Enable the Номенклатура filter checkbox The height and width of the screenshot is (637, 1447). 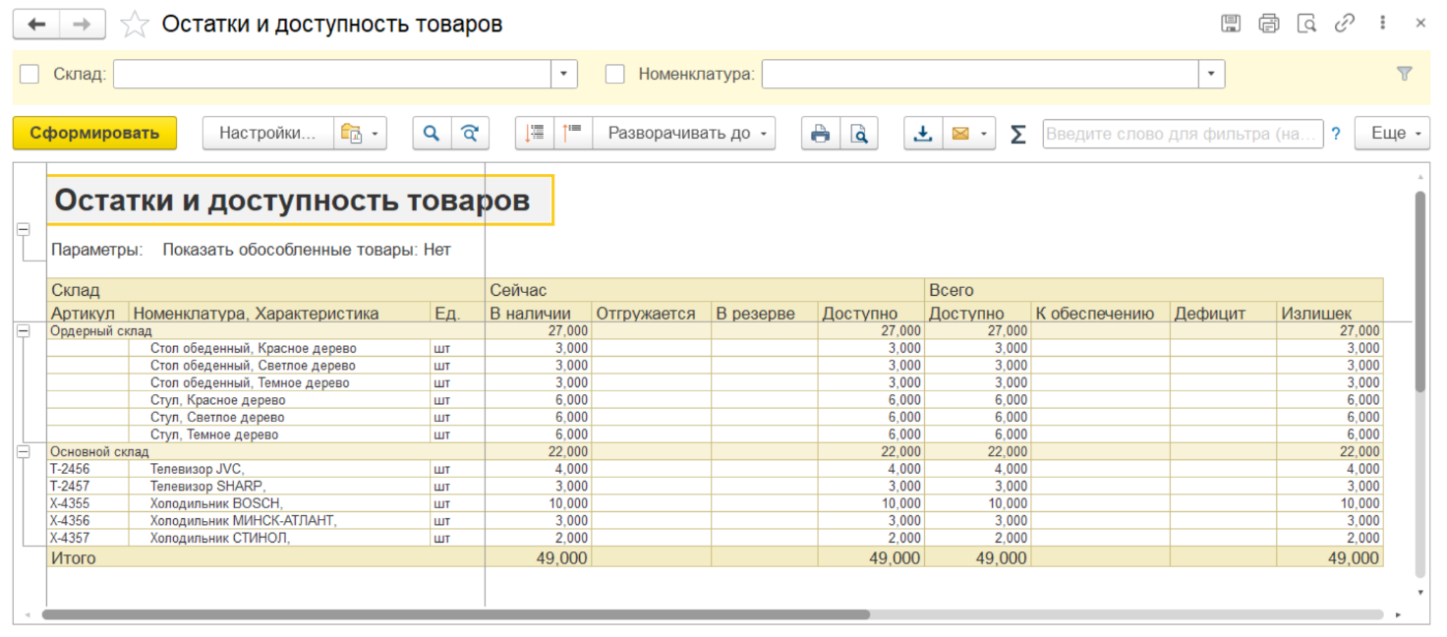point(615,74)
